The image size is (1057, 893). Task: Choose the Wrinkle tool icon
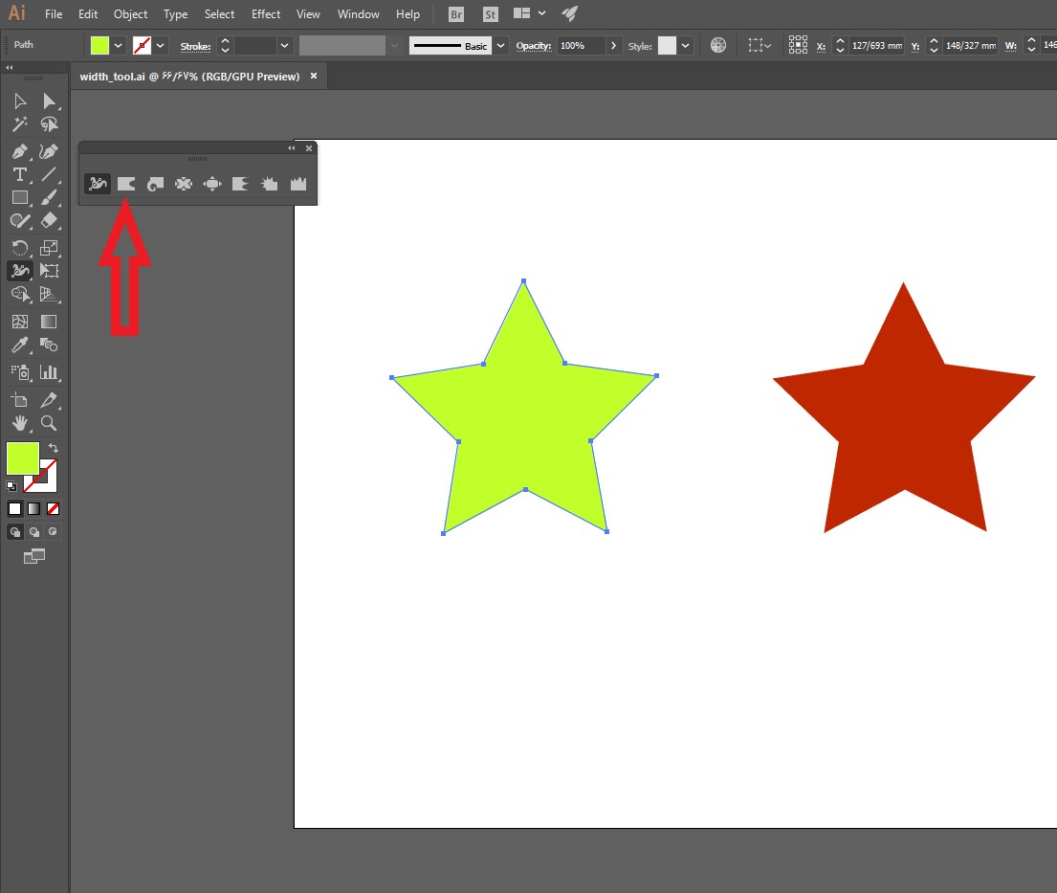tap(297, 184)
